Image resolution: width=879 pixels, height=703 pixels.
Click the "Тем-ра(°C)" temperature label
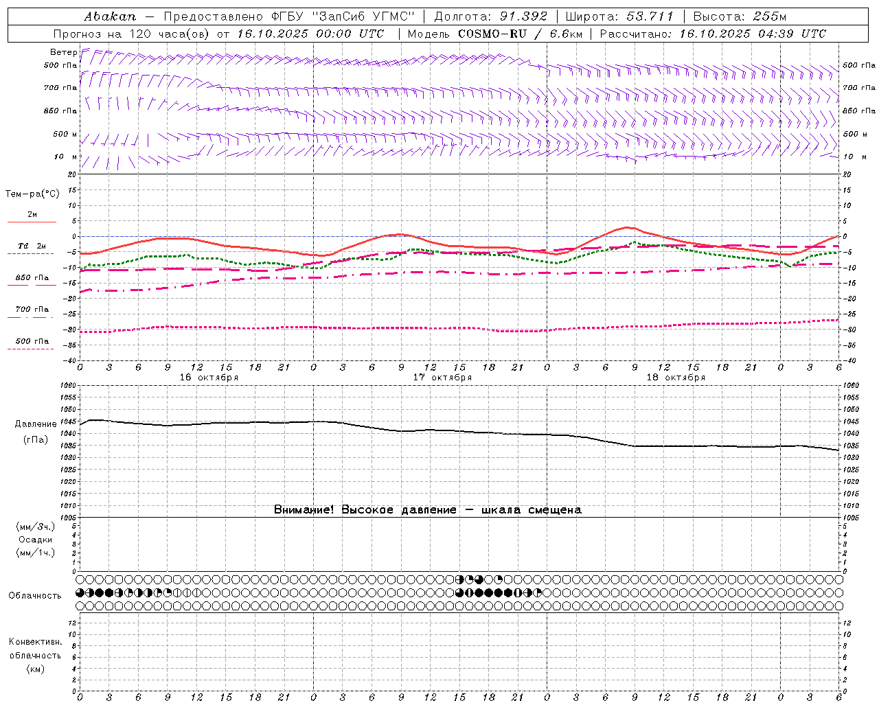point(32,194)
